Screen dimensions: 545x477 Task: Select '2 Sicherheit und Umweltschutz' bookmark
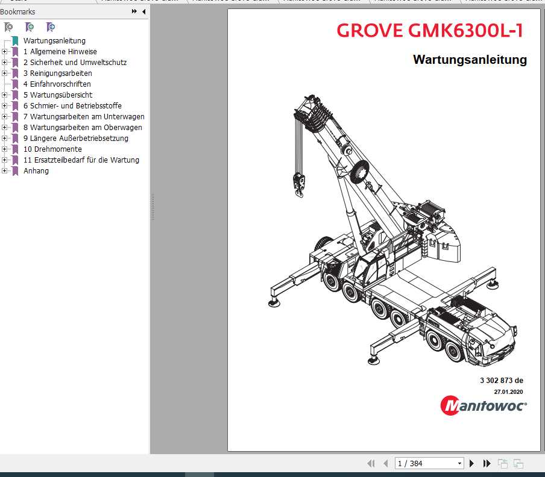click(75, 63)
